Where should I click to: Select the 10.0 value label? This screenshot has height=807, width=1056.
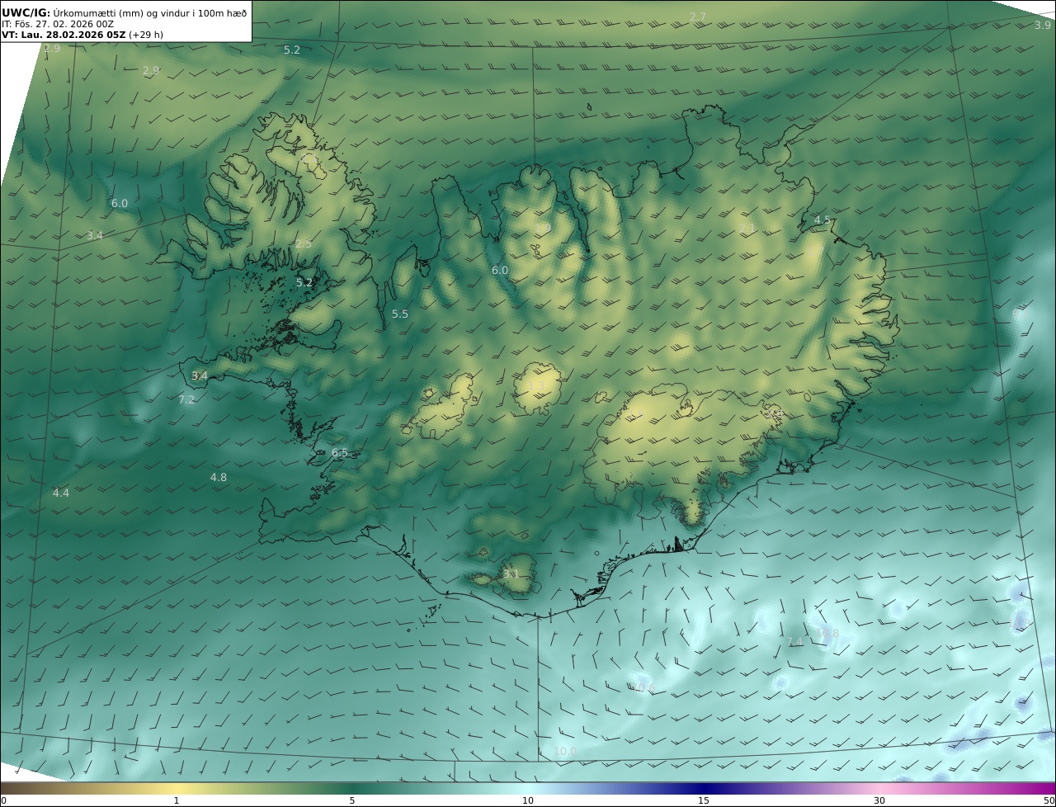coord(565,751)
